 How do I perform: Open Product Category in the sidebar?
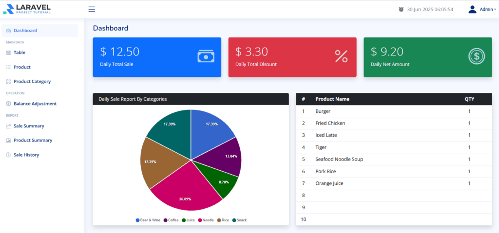tap(32, 82)
